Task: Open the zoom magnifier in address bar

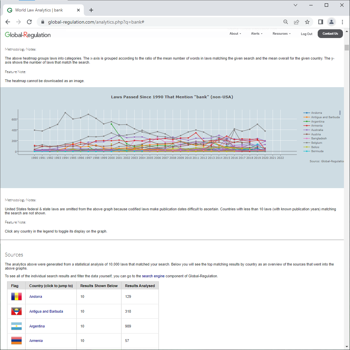Action: 285,22
